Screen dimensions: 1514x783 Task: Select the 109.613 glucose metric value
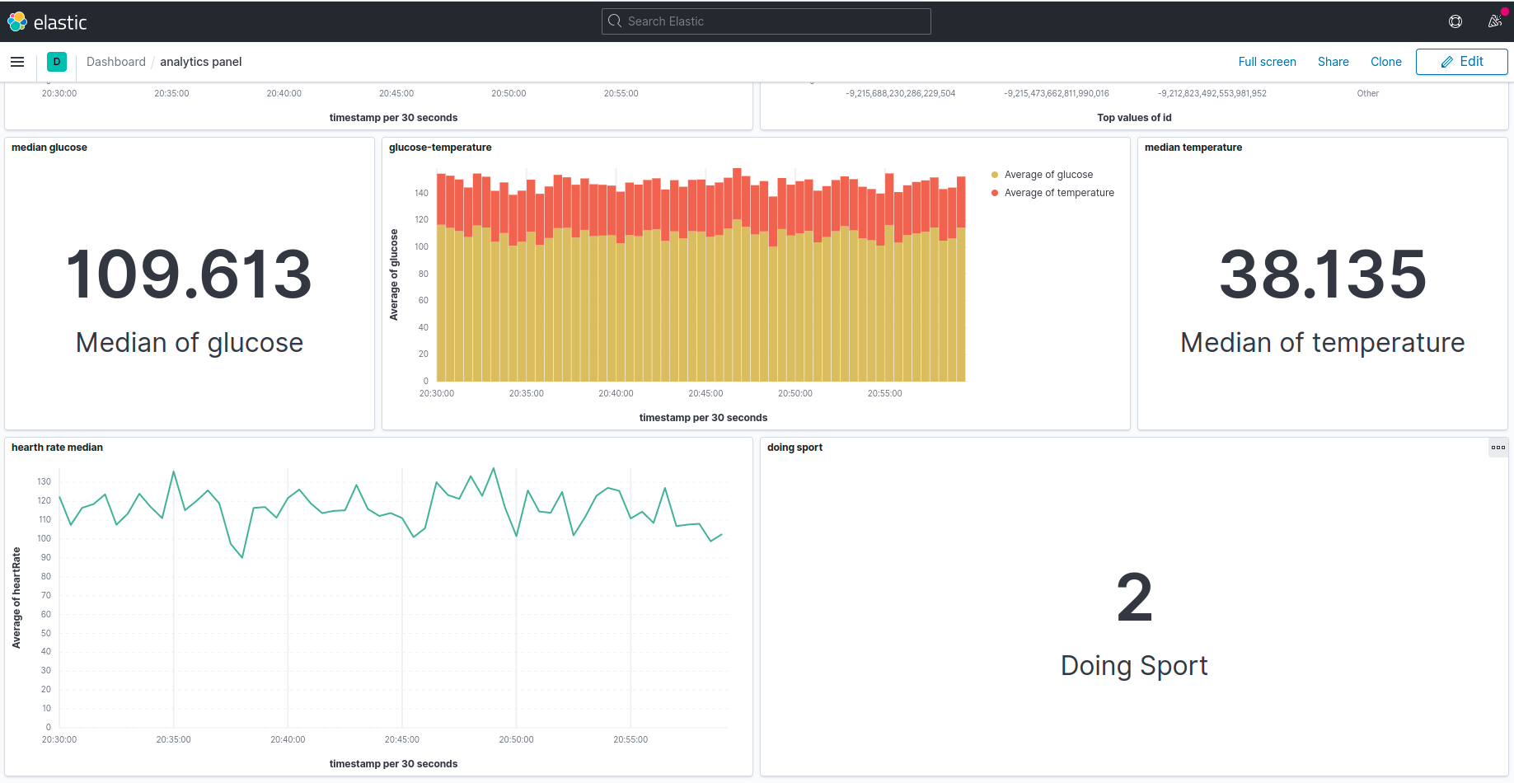[x=190, y=274]
